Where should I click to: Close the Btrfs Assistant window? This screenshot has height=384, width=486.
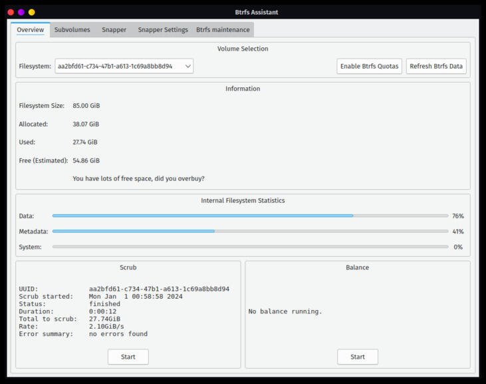coord(11,12)
